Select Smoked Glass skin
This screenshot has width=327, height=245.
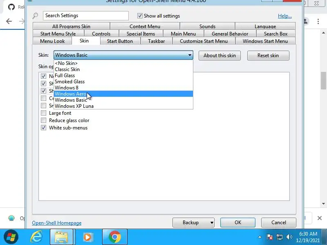pos(123,82)
